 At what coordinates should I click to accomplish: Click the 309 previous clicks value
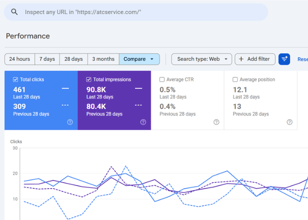pyautogui.click(x=19, y=106)
